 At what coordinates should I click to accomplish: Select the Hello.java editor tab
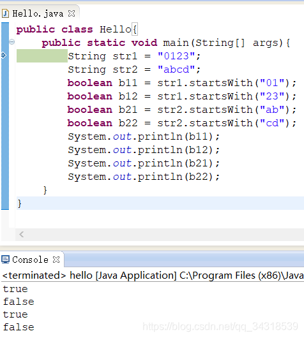pyautogui.click(x=39, y=13)
